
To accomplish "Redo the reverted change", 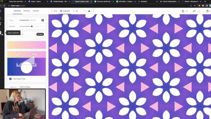I will (199, 11).
